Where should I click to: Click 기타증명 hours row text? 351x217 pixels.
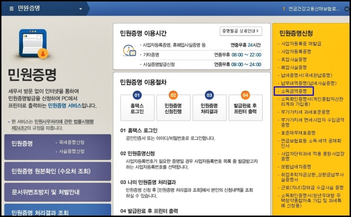click(151, 55)
